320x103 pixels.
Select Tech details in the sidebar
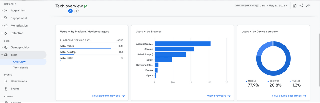[x=21, y=68]
